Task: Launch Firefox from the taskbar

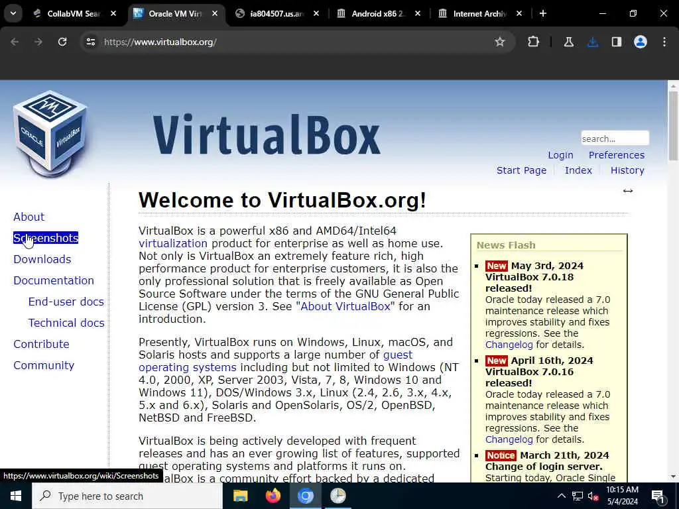Action: point(273,496)
